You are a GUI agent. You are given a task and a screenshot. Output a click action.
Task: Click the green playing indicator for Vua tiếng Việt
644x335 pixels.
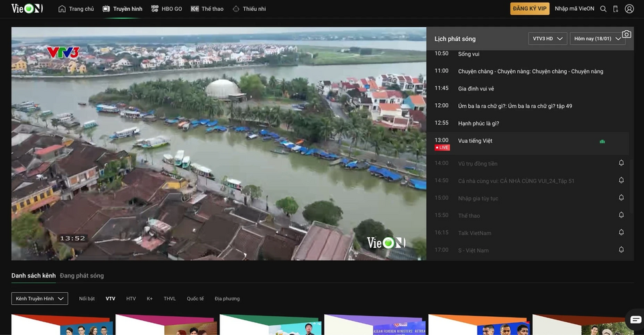pos(602,141)
